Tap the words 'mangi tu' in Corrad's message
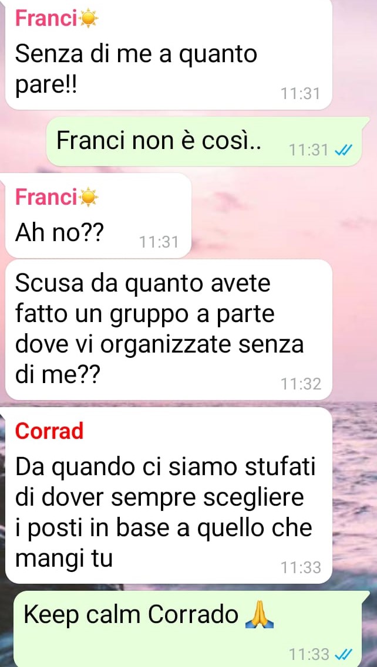The height and width of the screenshot is (667, 377). click(64, 560)
